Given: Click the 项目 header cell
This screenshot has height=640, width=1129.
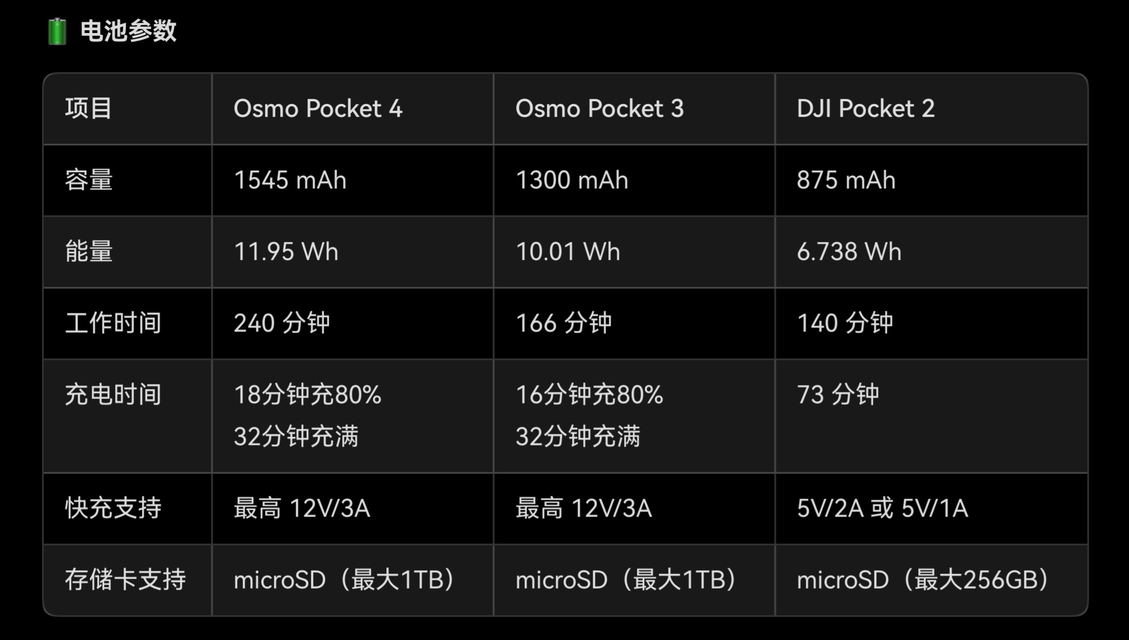Looking at the screenshot, I should (x=88, y=108).
